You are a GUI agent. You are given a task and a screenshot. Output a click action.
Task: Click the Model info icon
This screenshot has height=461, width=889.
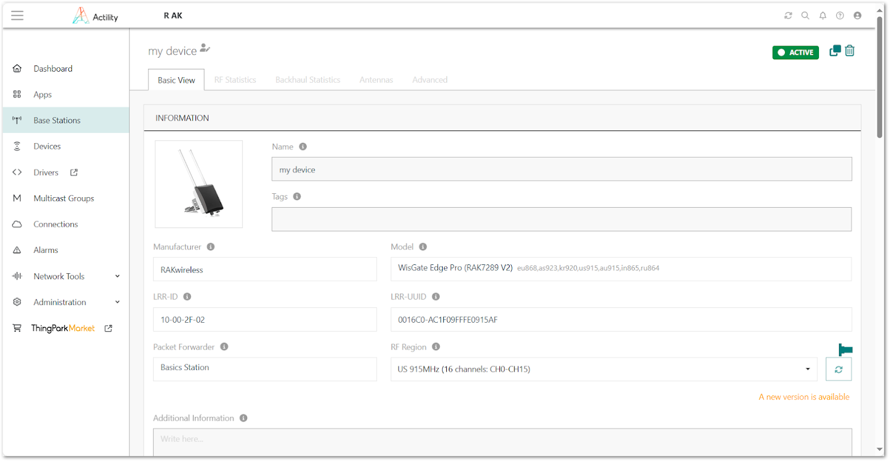[x=423, y=247]
